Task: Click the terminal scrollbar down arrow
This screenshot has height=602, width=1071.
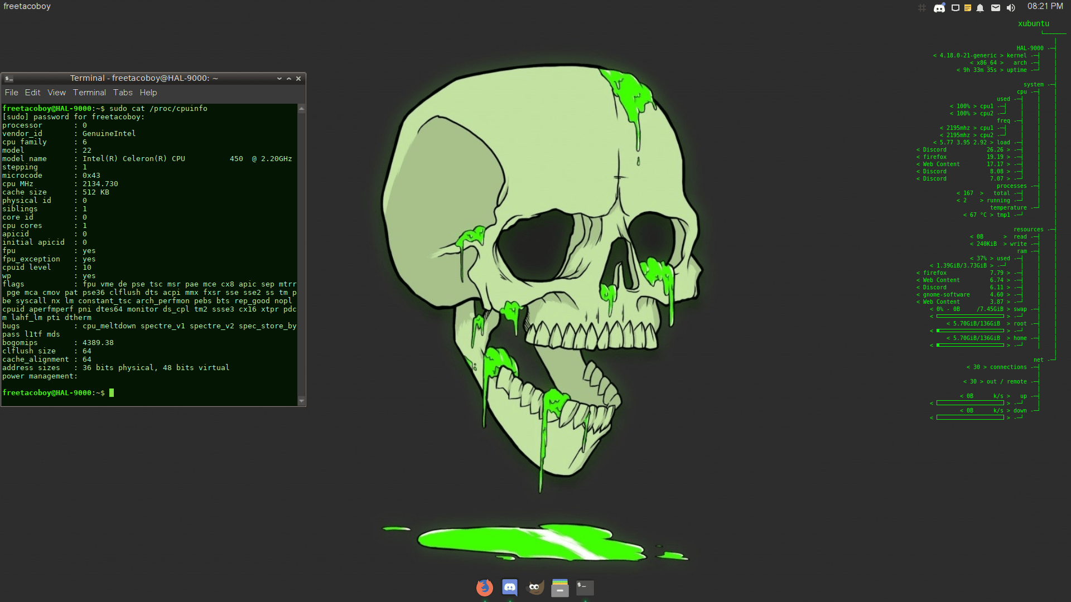Action: (302, 401)
